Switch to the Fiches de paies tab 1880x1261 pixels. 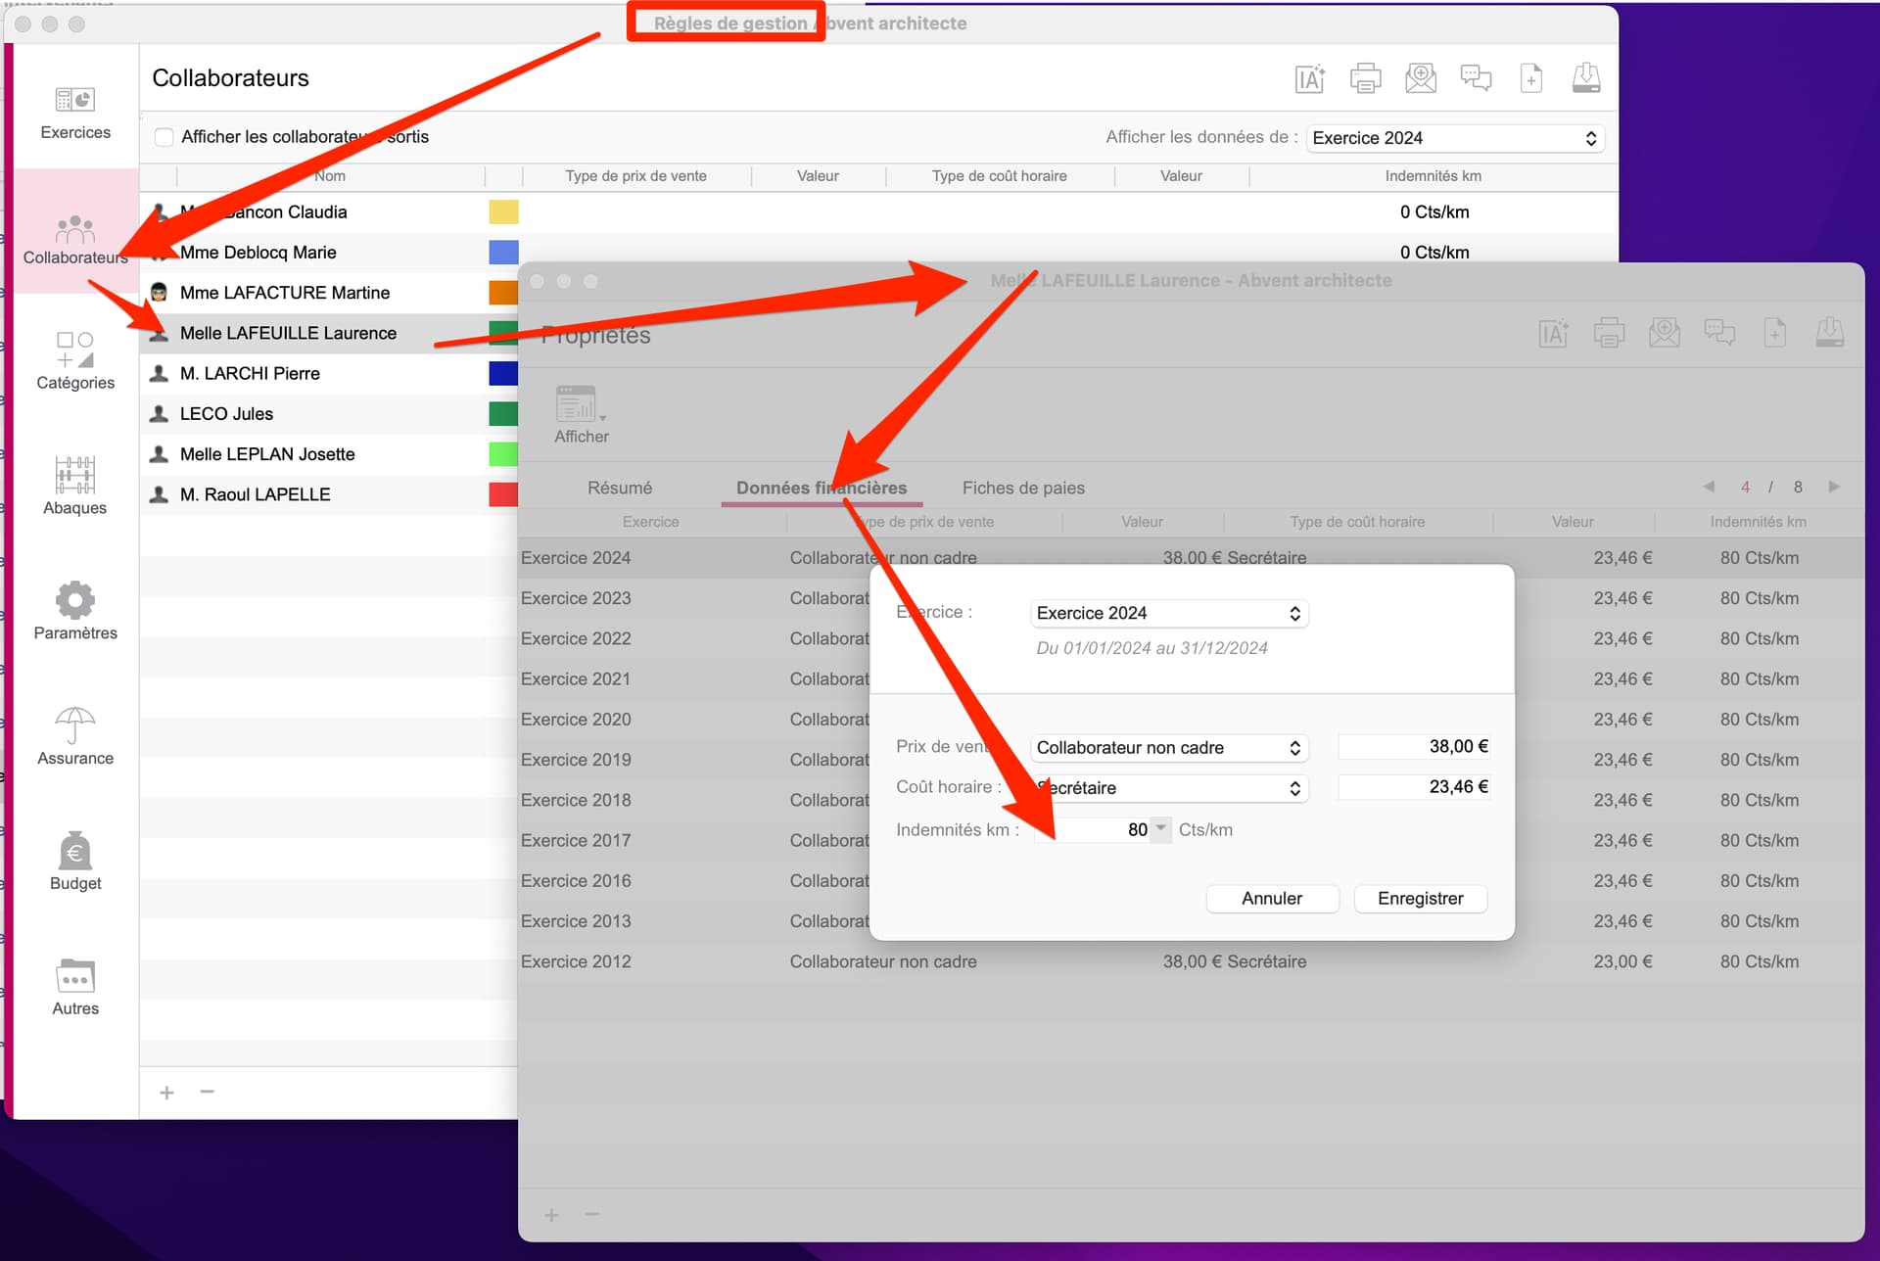(1023, 488)
